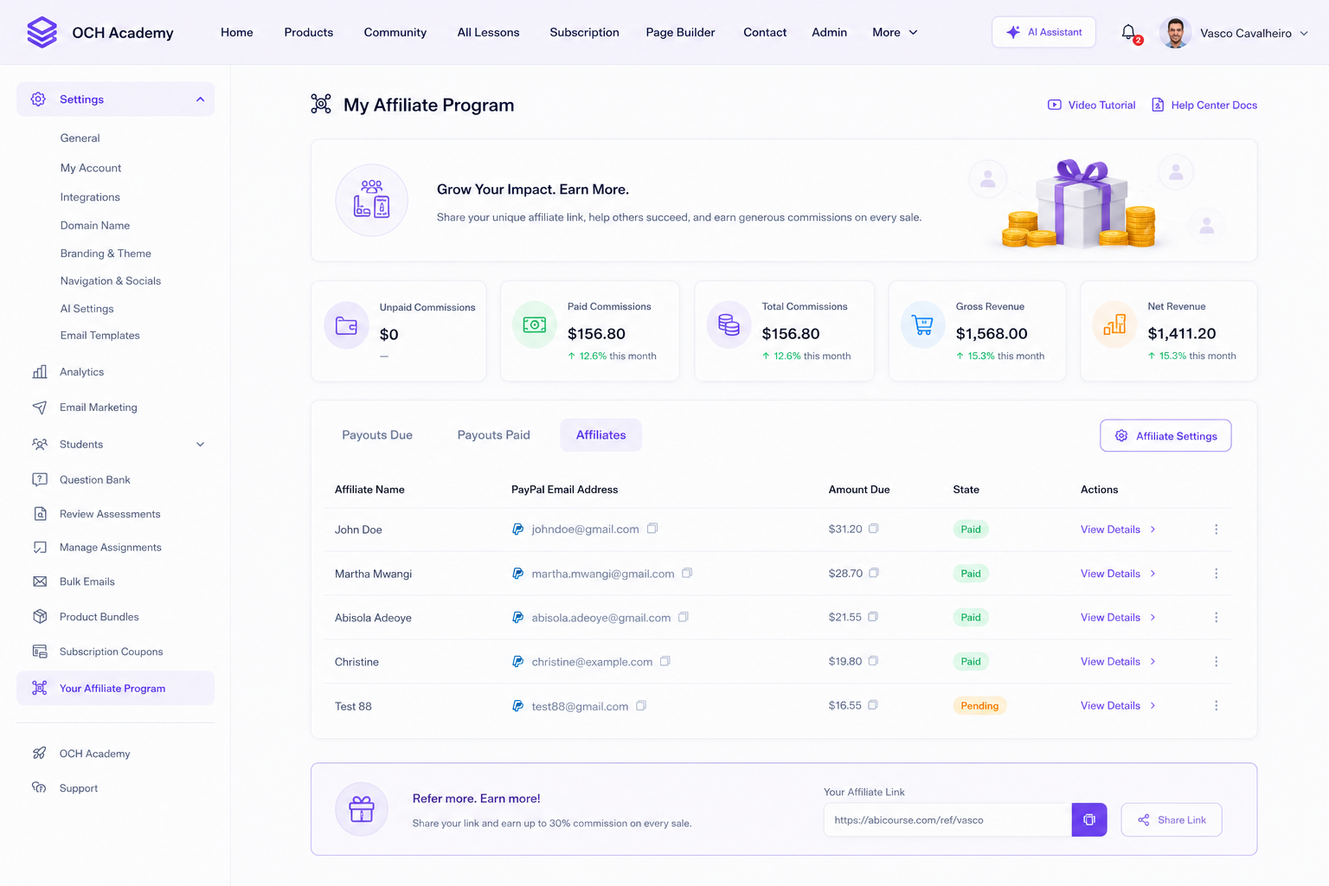The image size is (1329, 886).
Task: Copy test88@gmail.com email address
Action: point(641,705)
